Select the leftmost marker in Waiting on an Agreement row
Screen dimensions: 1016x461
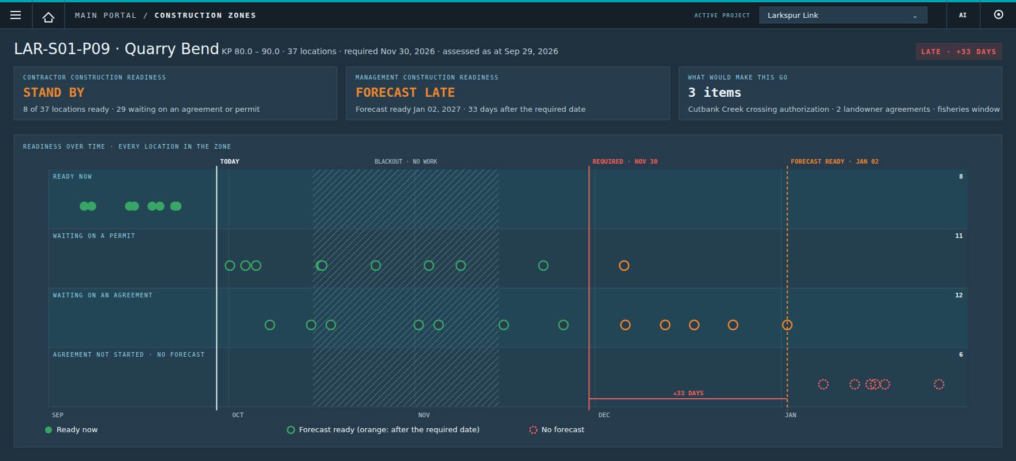pos(270,325)
